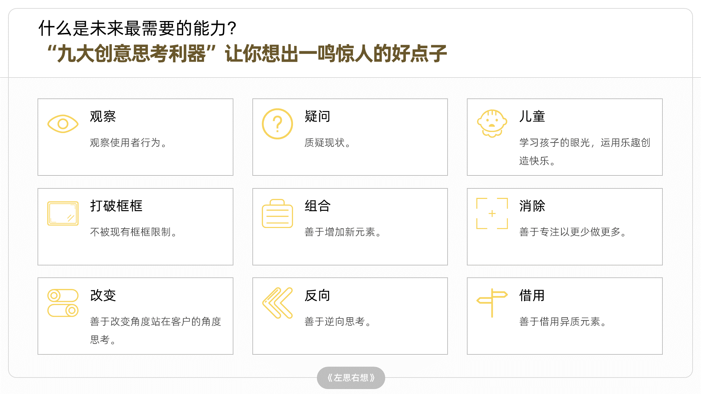
Task: Select the briefcase icon for 组合
Action: 277,214
